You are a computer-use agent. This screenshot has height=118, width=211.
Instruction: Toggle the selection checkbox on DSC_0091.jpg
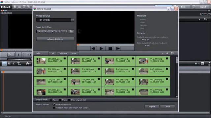tap(99, 58)
